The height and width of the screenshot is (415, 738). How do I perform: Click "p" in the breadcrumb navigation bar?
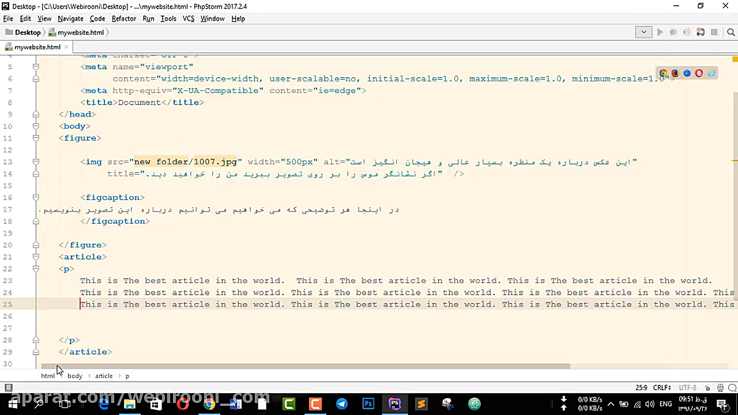(x=127, y=376)
